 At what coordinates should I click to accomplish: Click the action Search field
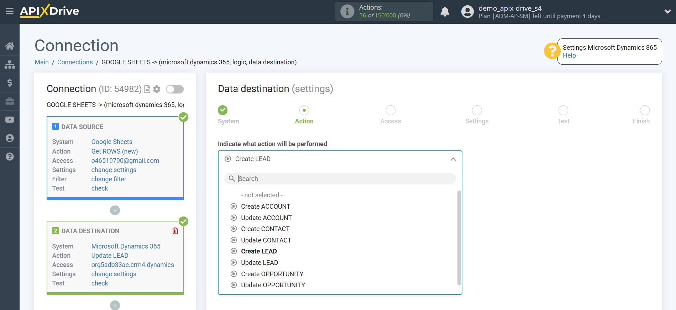point(340,179)
